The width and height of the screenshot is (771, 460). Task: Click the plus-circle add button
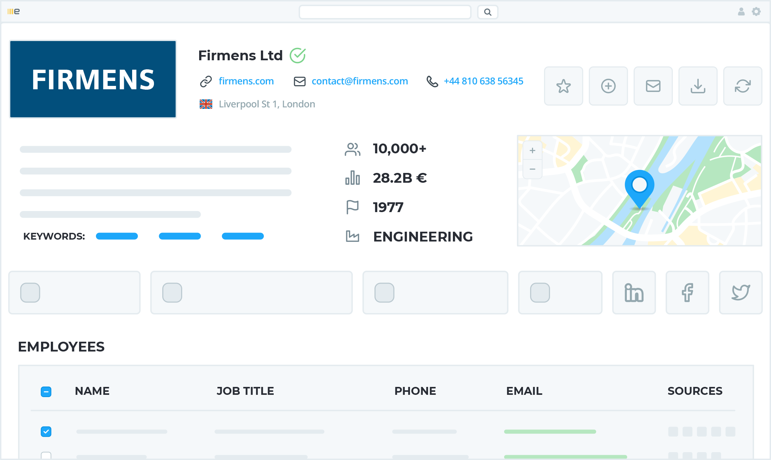point(608,86)
